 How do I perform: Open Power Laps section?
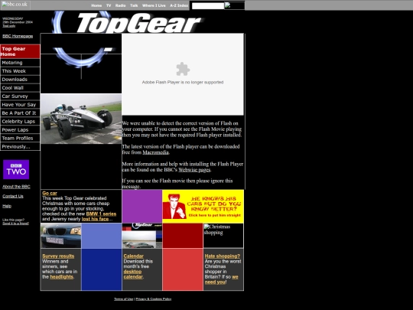(x=20, y=130)
